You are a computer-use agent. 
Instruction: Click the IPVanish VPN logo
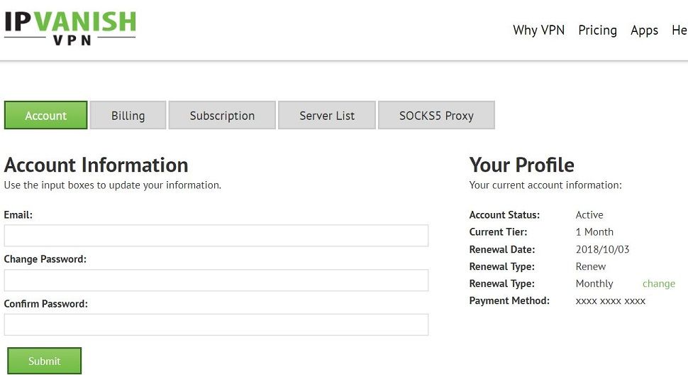point(70,27)
